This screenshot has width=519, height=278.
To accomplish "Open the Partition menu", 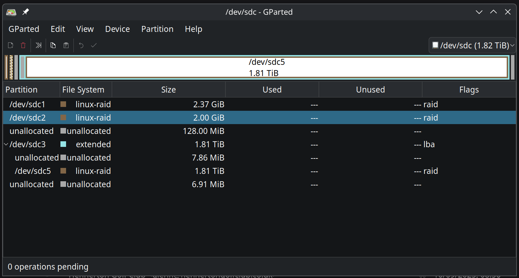I will (x=157, y=29).
